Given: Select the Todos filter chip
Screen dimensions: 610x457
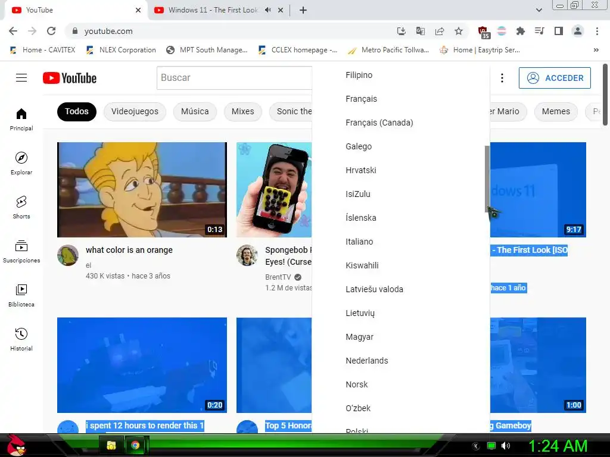Looking at the screenshot, I should point(77,111).
